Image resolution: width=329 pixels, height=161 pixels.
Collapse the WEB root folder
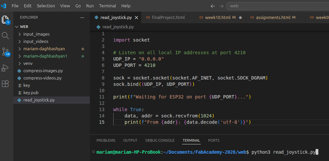[x=24, y=27]
